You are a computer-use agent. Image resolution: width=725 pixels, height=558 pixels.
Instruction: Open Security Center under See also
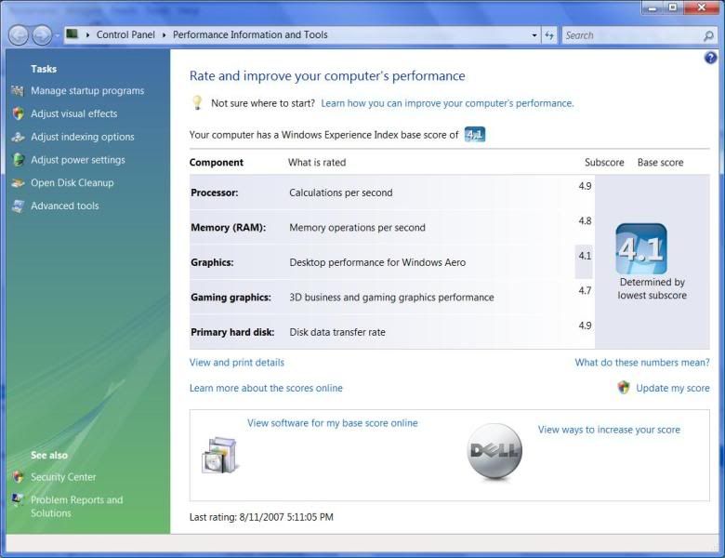click(x=63, y=477)
